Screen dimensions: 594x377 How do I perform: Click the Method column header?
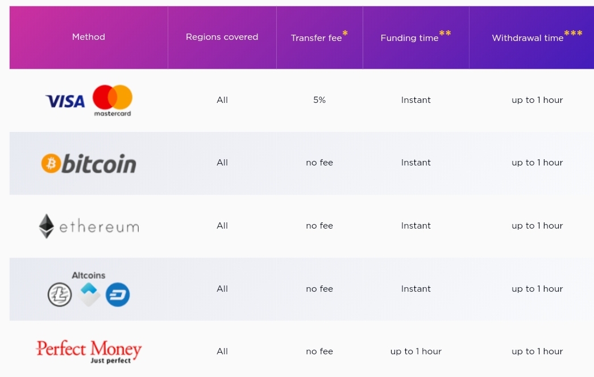(89, 37)
